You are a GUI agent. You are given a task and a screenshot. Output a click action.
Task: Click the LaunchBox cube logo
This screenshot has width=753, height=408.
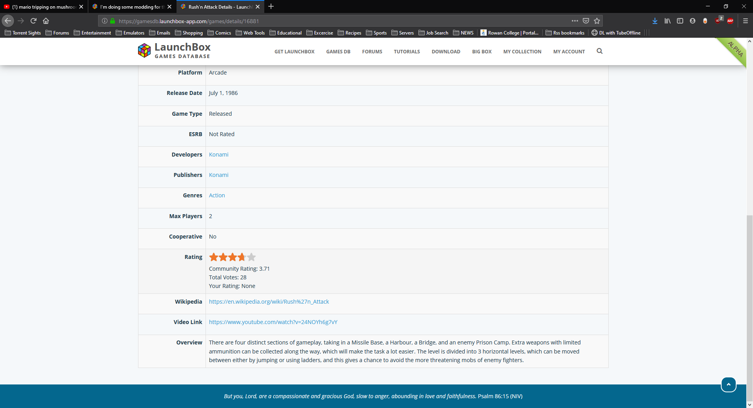(144, 51)
